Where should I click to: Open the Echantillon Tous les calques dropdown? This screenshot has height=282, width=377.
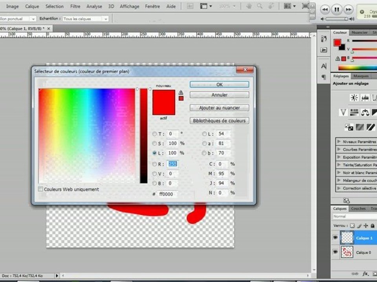85,19
